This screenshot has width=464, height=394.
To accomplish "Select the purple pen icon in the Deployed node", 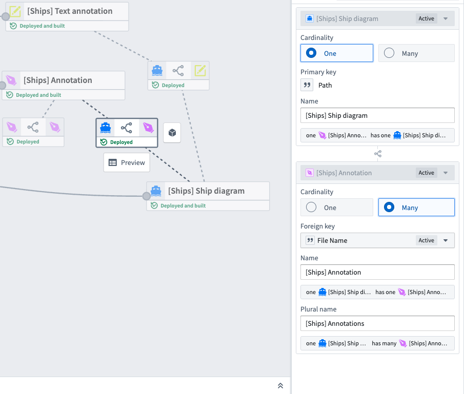I will click(148, 128).
